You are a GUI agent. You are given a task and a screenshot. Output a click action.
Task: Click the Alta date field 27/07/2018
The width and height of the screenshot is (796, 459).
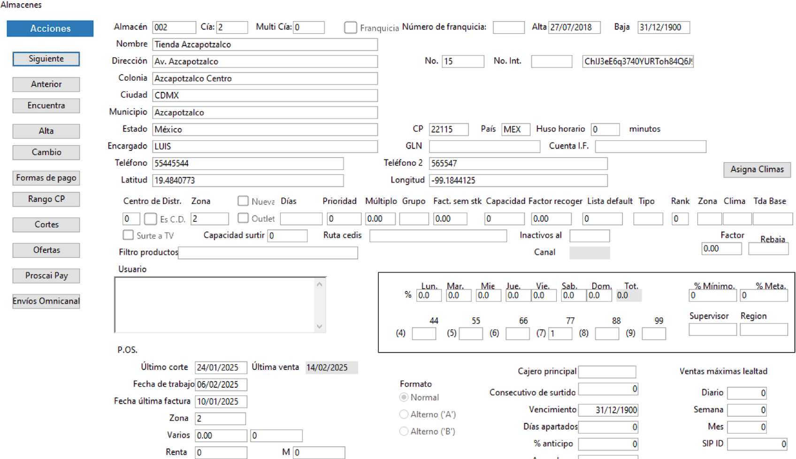(574, 28)
